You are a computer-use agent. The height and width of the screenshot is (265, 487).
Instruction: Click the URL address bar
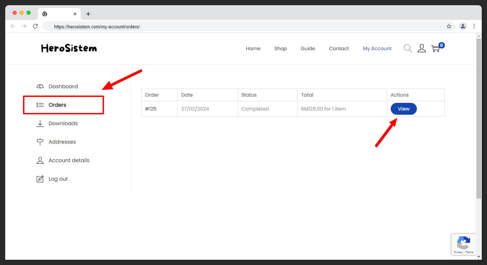[x=244, y=26]
